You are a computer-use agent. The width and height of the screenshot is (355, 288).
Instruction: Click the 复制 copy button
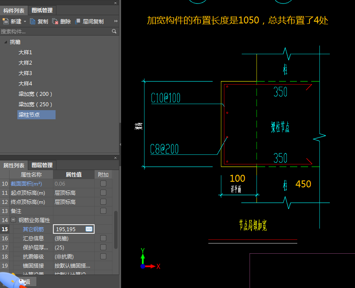tap(39, 22)
